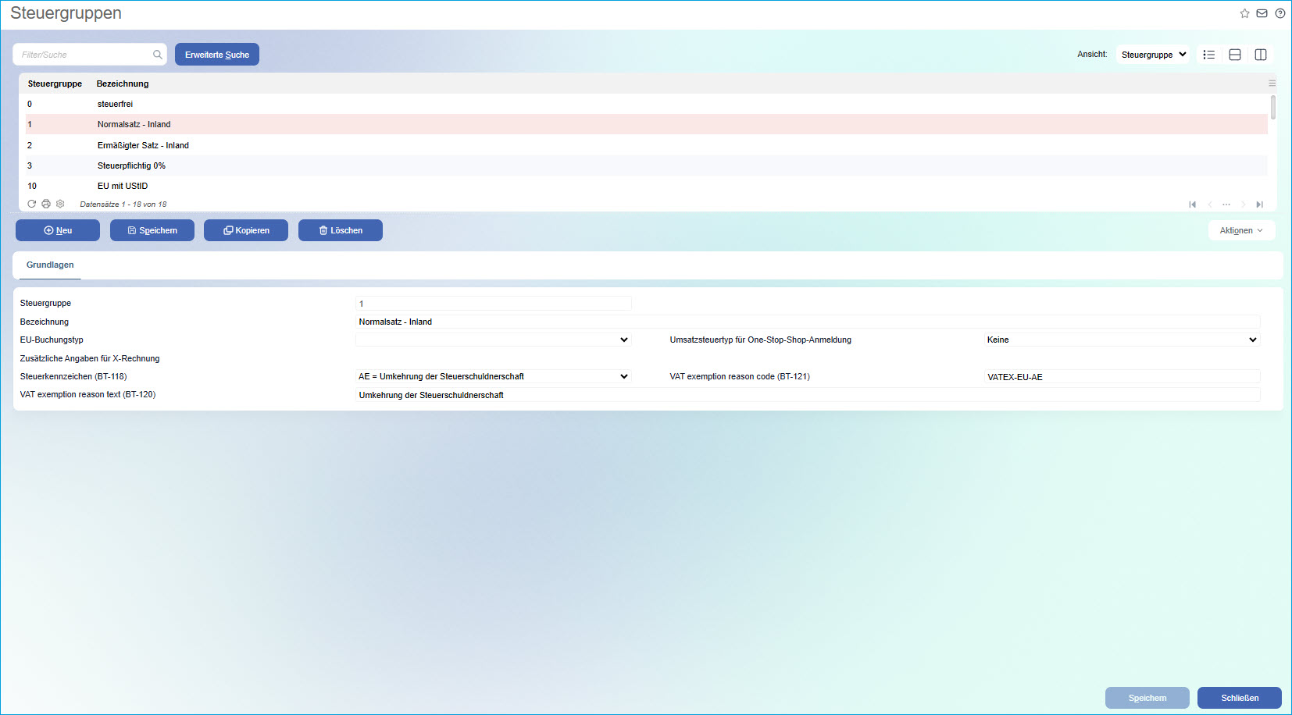Open Umsatzsteuertyp One-Stop-Shop dropdown
The width and height of the screenshot is (1292, 715).
click(1122, 340)
